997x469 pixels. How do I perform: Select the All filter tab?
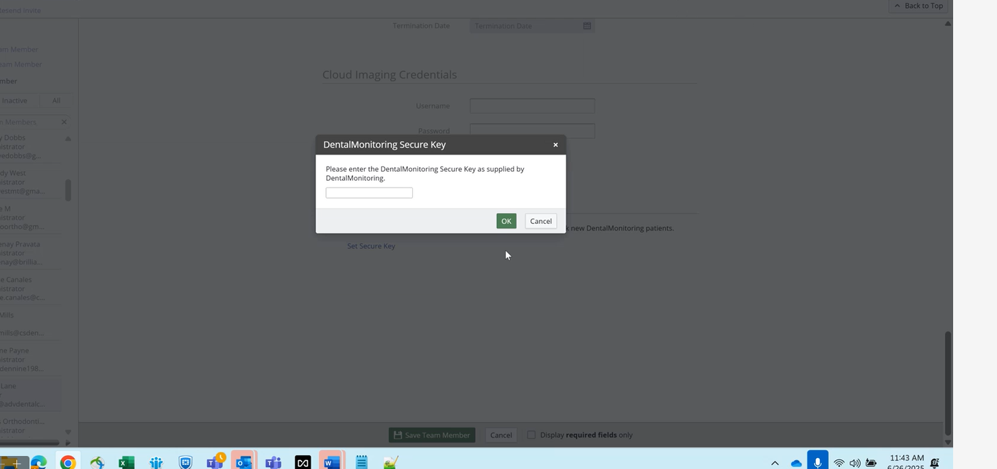coord(56,101)
